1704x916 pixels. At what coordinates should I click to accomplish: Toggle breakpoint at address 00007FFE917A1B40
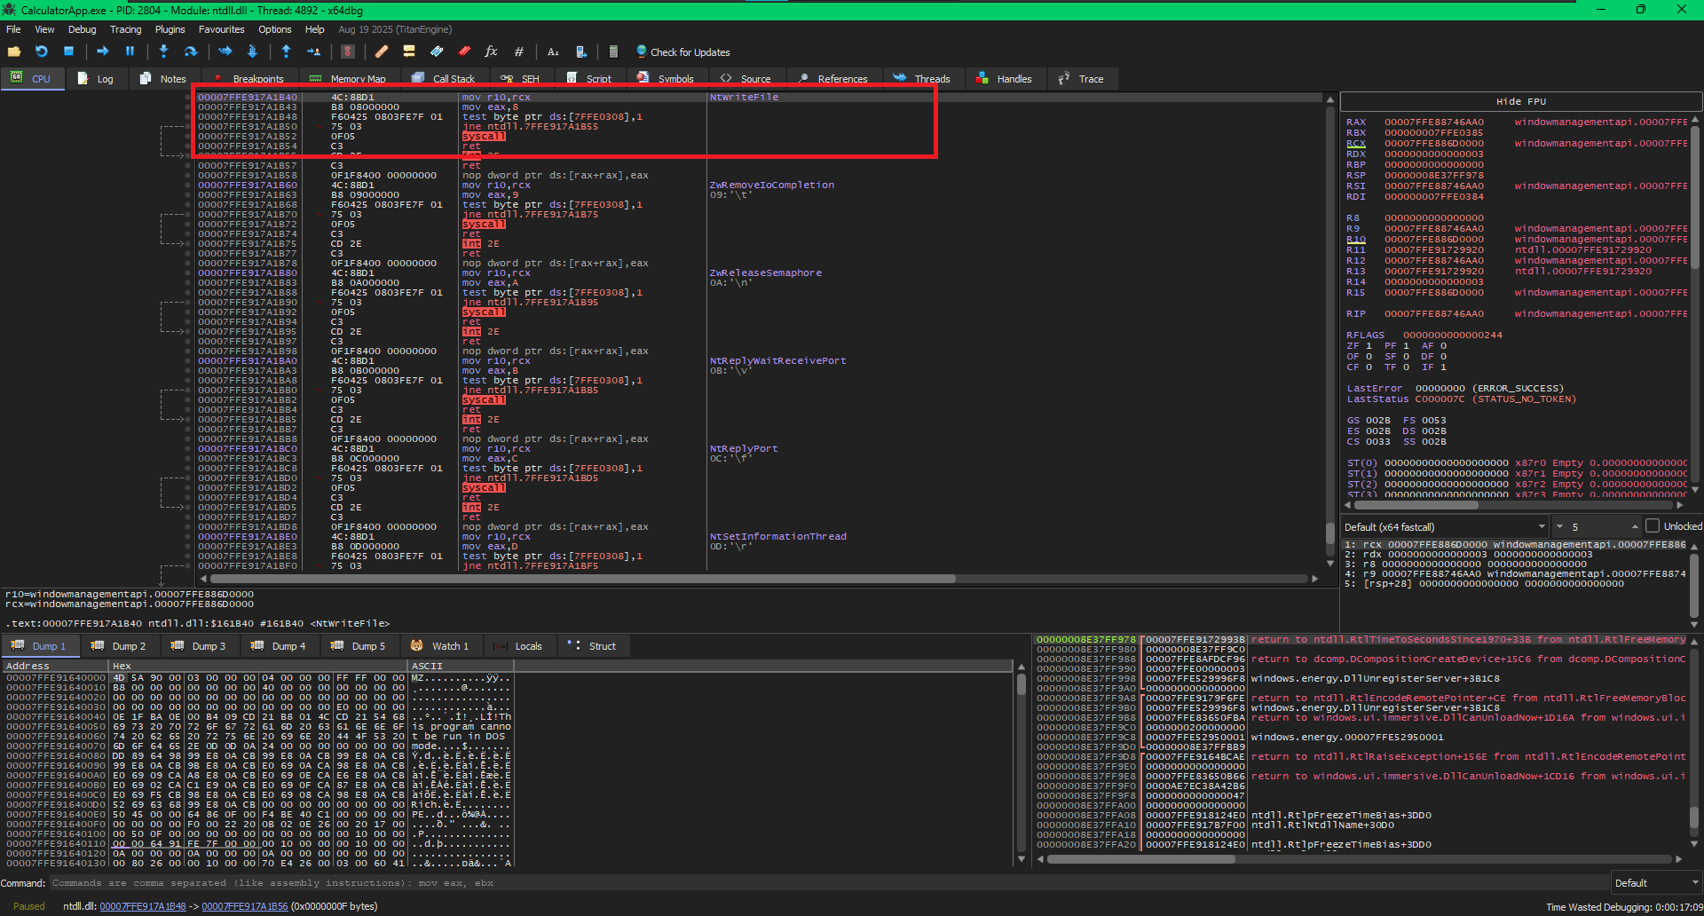(187, 98)
